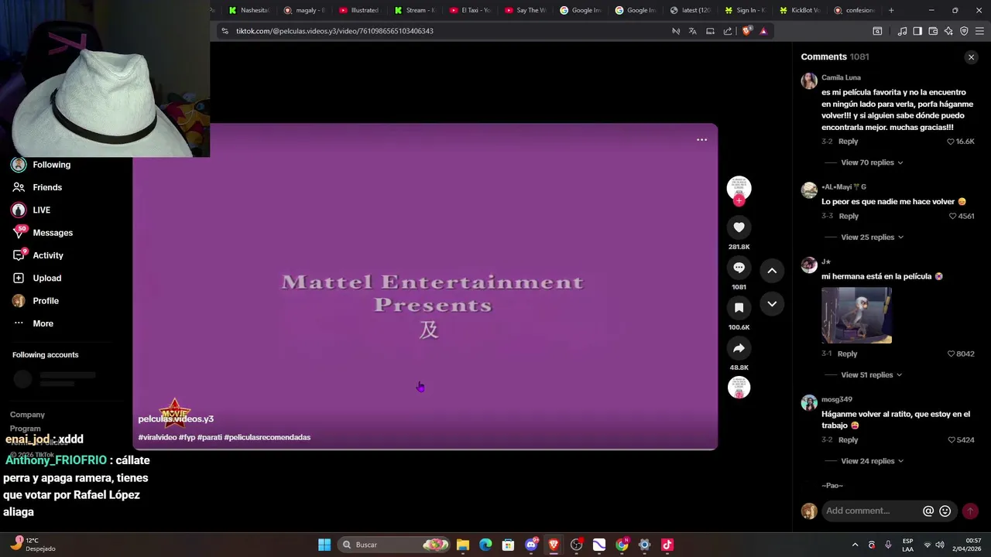Viewport: 991px width, 557px height.
Task: Open the #peliculasrecomendadas hashtag
Action: [267, 437]
